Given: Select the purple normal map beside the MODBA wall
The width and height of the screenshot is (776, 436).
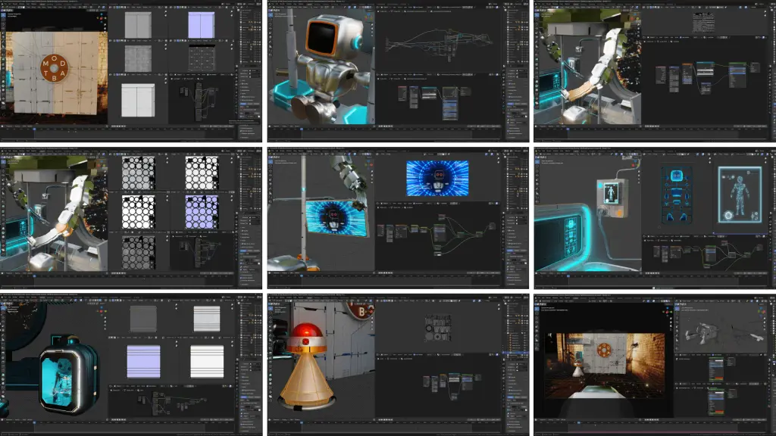Looking at the screenshot, I should (202, 25).
